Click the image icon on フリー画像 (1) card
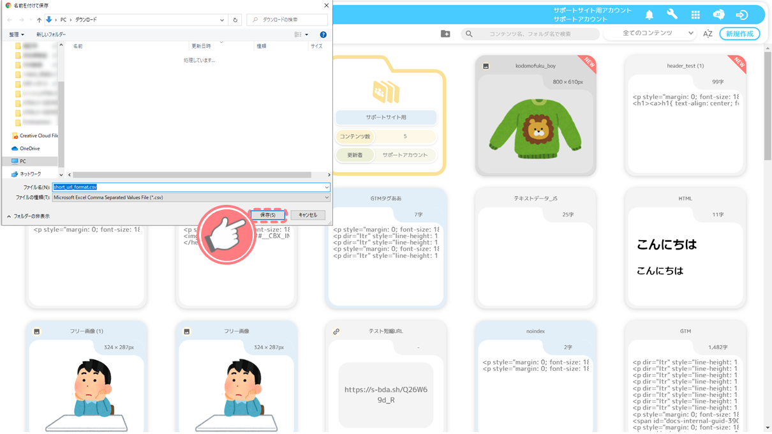This screenshot has width=772, height=434. pyautogui.click(x=37, y=331)
